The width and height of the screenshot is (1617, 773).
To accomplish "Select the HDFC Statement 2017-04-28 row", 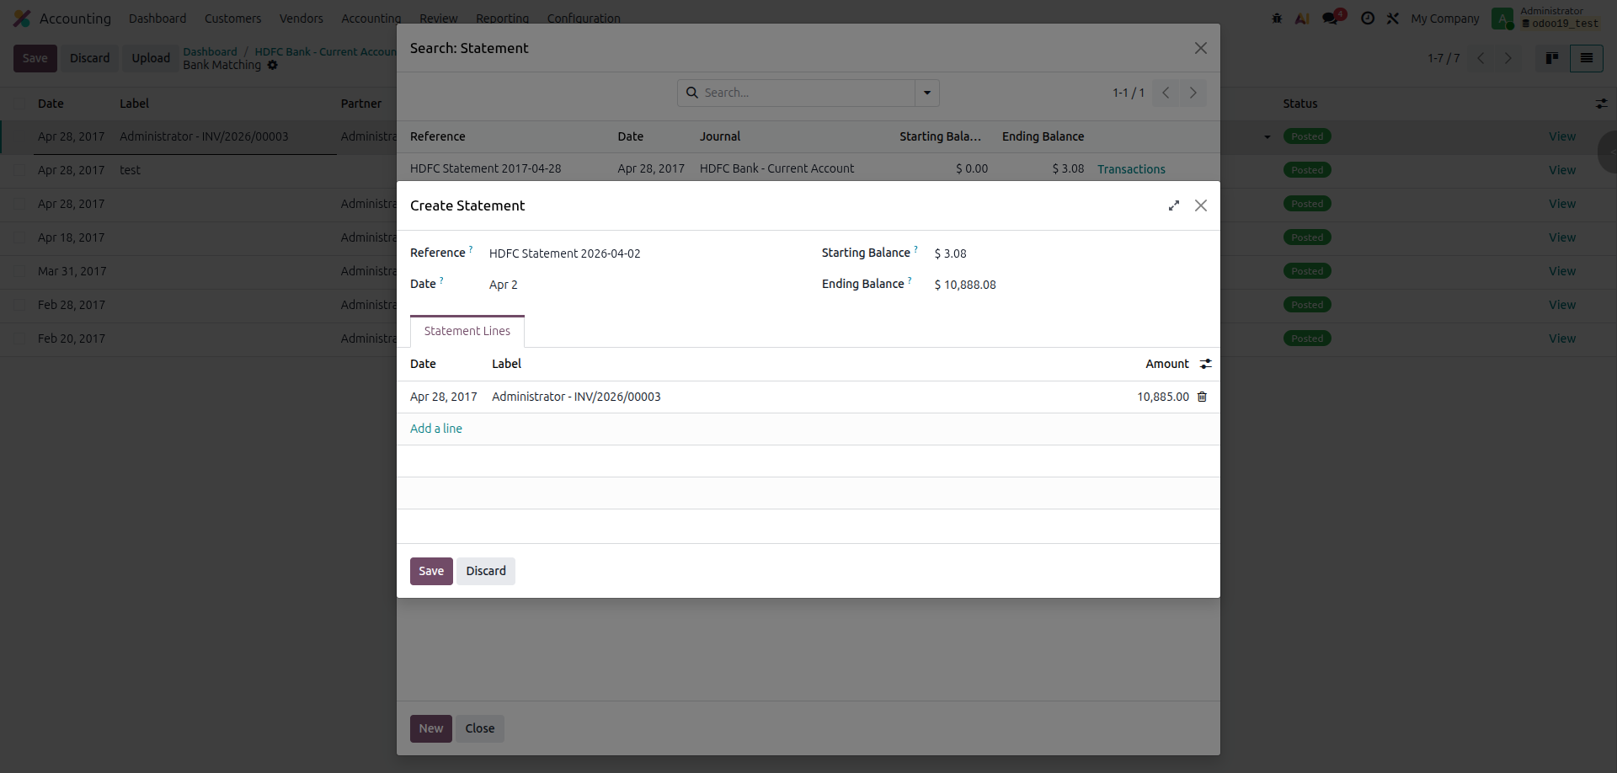I will click(808, 168).
